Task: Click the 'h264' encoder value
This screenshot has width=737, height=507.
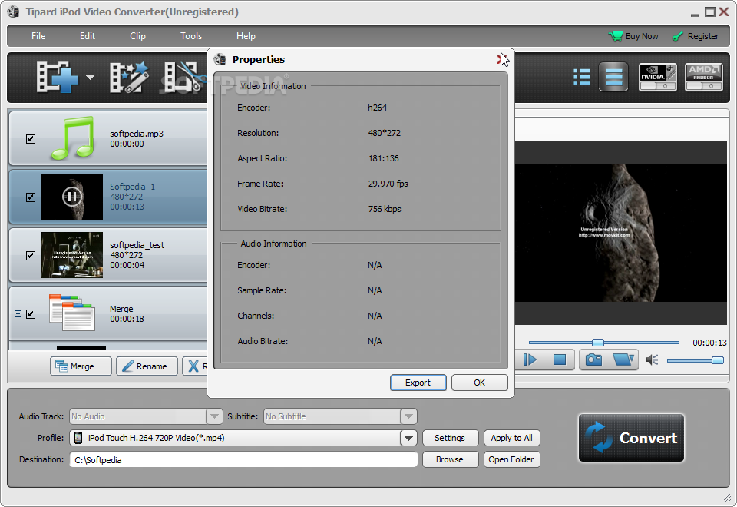Action: (x=378, y=108)
